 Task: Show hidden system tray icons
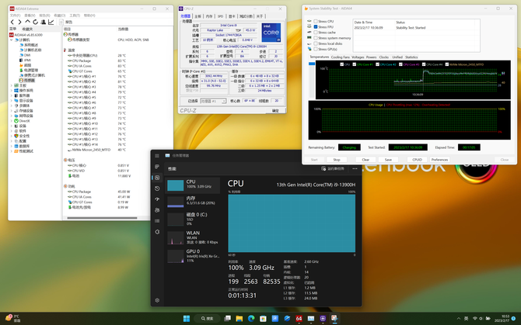coord(459,318)
